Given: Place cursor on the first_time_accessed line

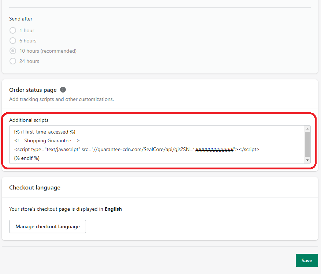Looking at the screenshot, I should (x=45, y=132).
